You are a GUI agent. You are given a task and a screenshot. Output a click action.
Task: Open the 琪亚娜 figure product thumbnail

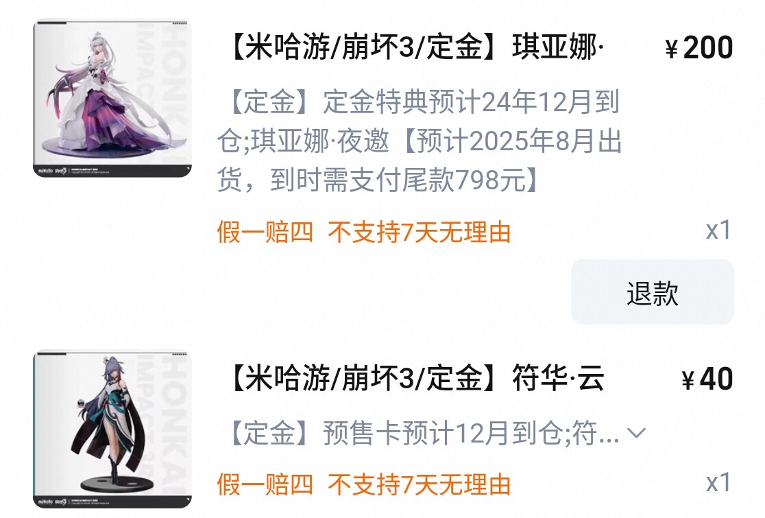tap(112, 98)
